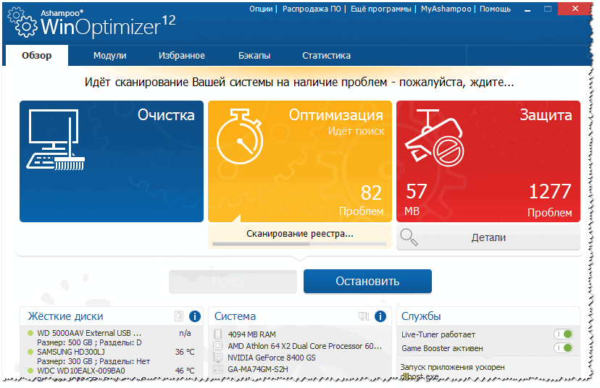Open info icon for Жёсткие диски
Image resolution: width=600 pixels, height=388 pixels.
click(x=195, y=316)
